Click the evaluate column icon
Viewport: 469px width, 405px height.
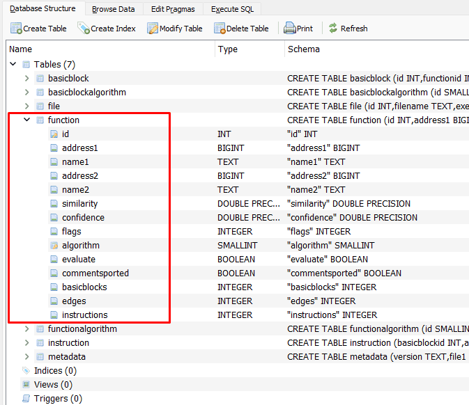(54, 260)
